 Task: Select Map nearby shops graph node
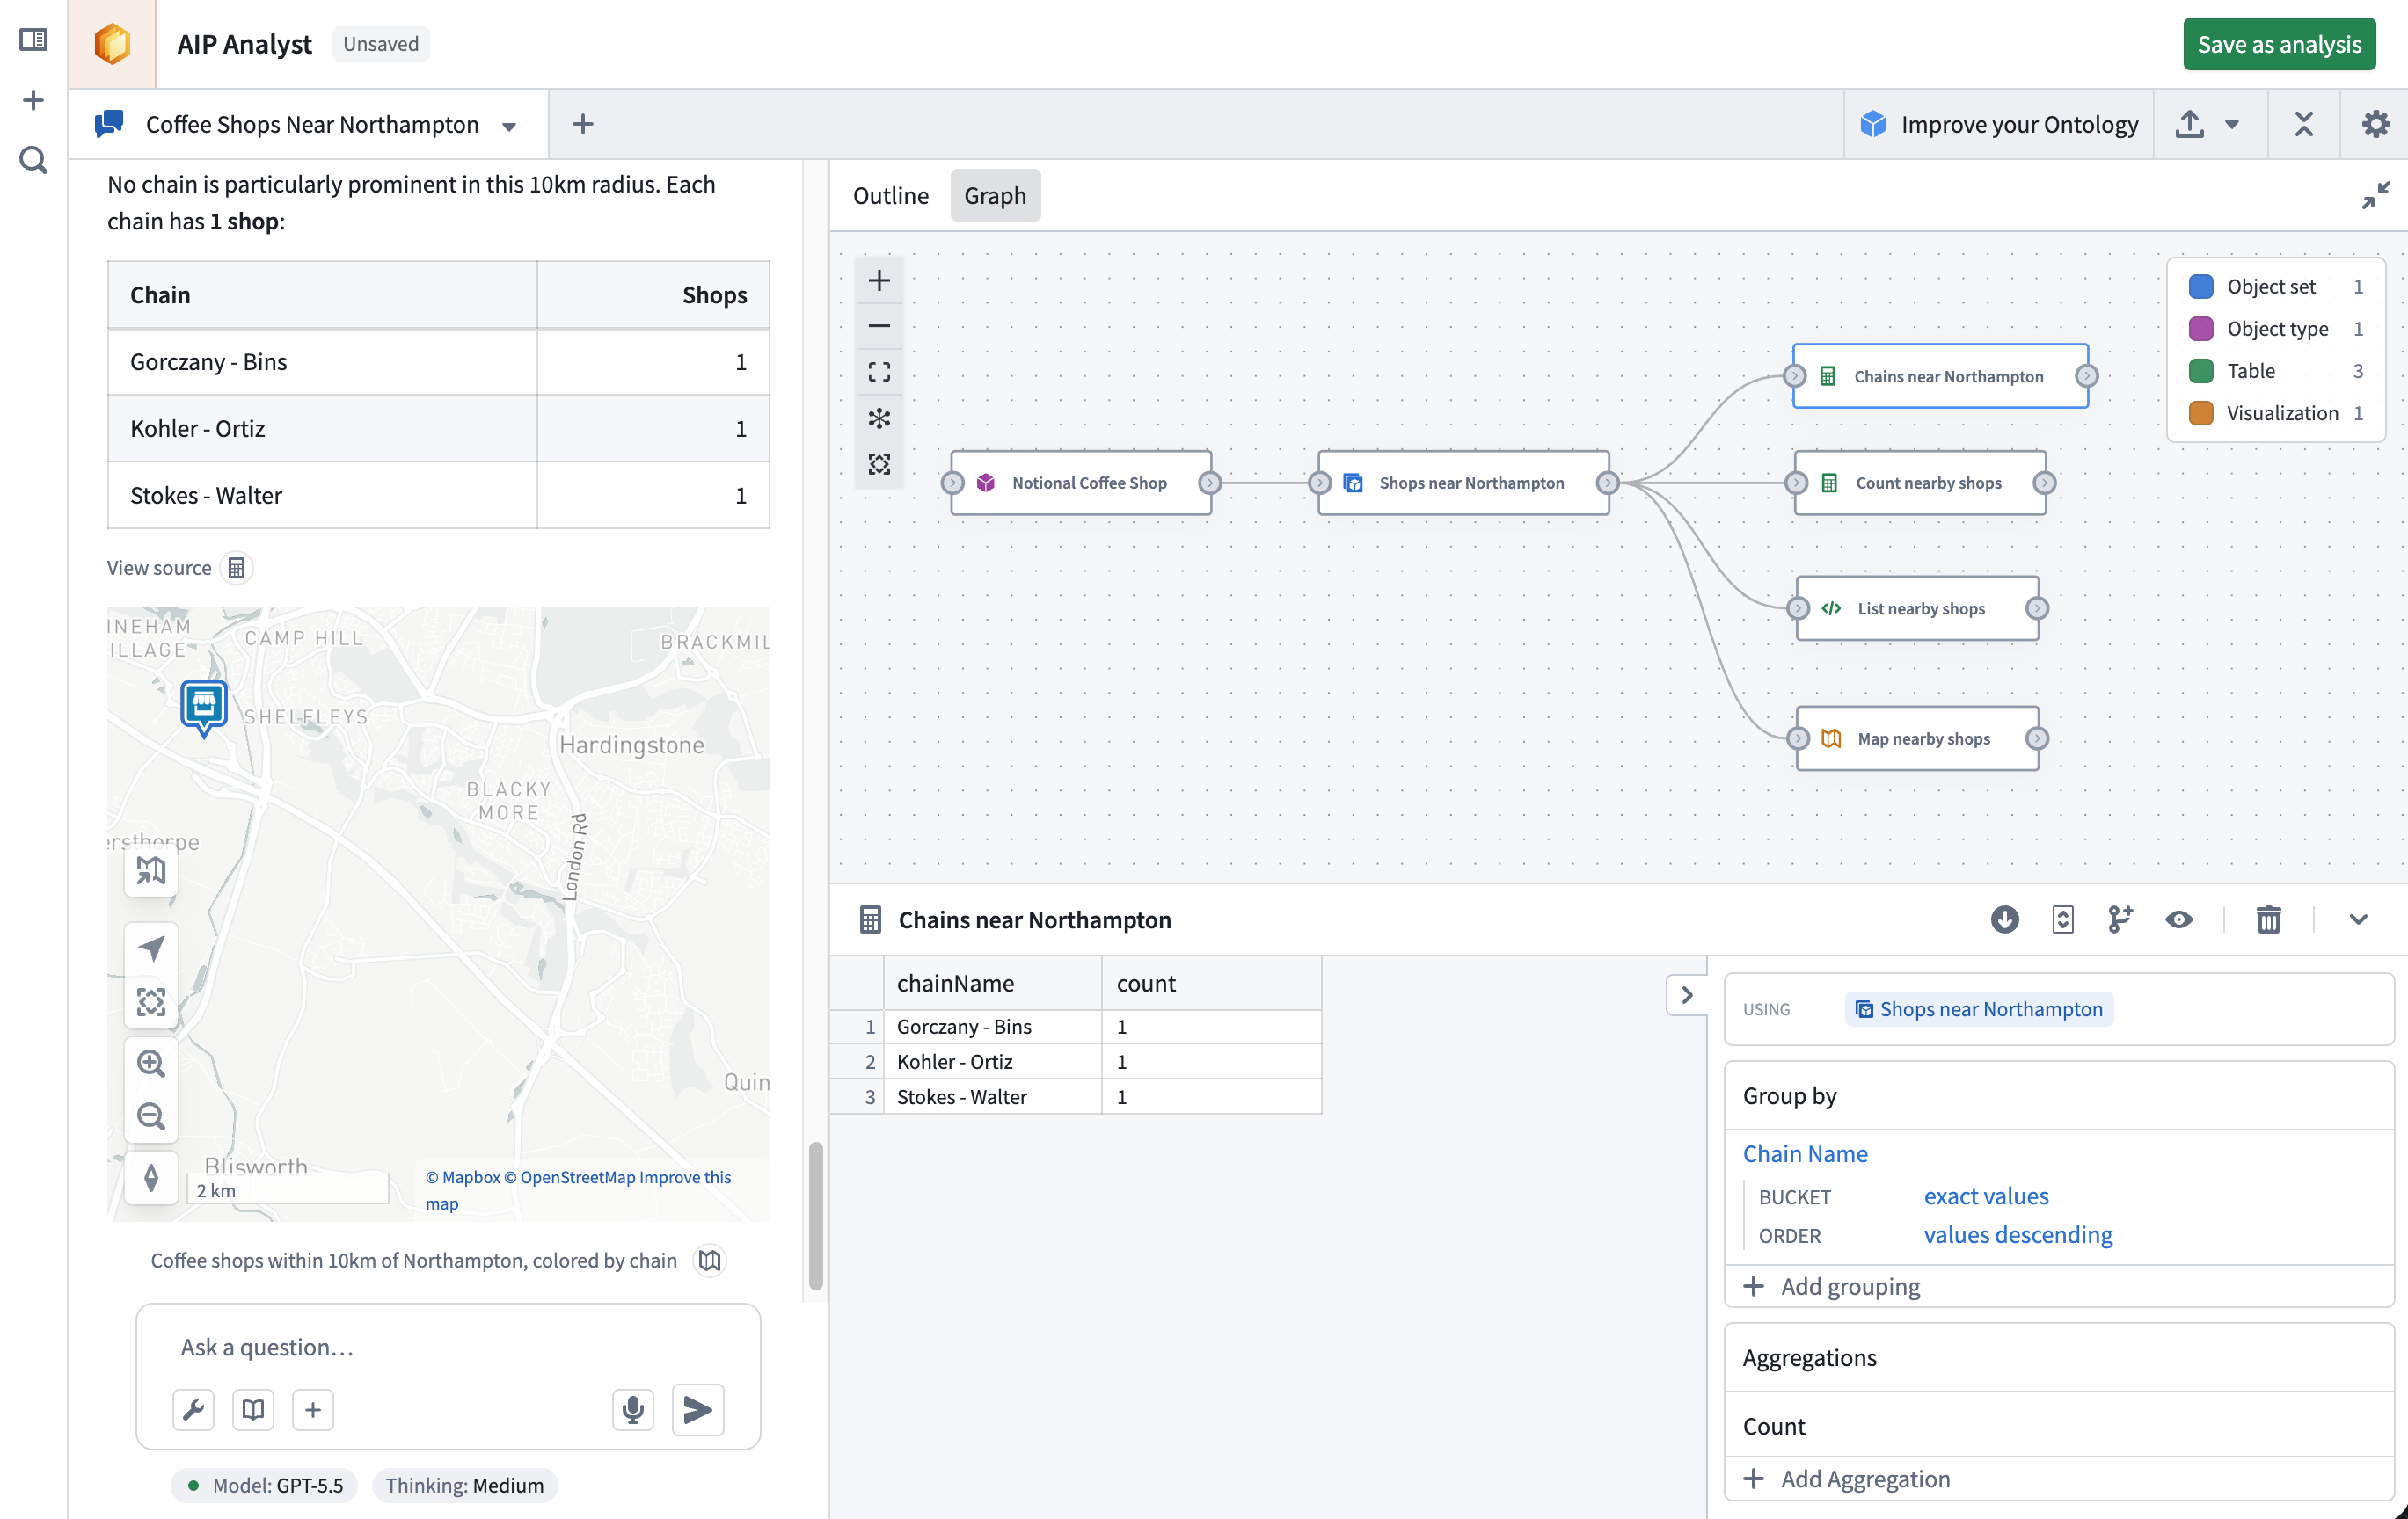pyautogui.click(x=1917, y=738)
